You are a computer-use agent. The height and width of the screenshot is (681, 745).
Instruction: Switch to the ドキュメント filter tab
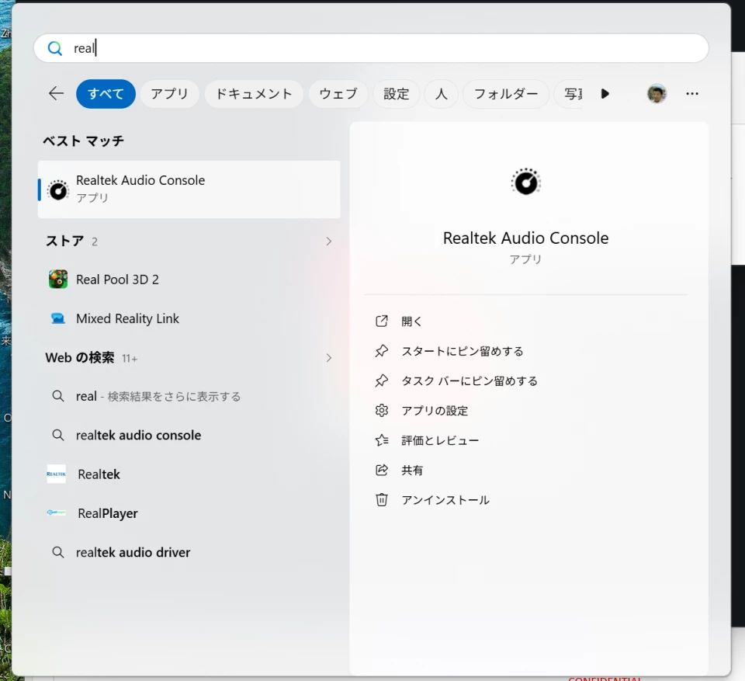[x=254, y=94]
